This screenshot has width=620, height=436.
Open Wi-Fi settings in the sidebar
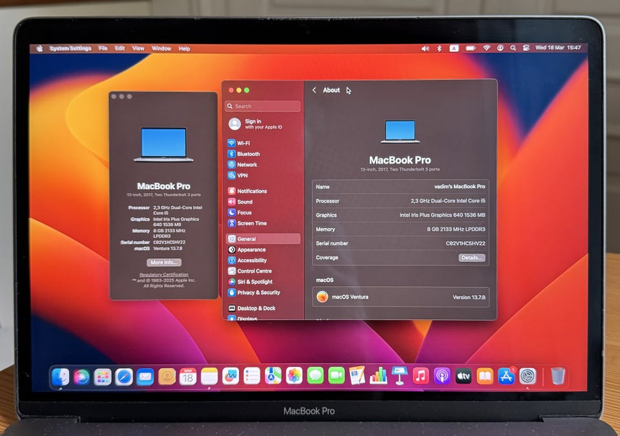pyautogui.click(x=239, y=143)
